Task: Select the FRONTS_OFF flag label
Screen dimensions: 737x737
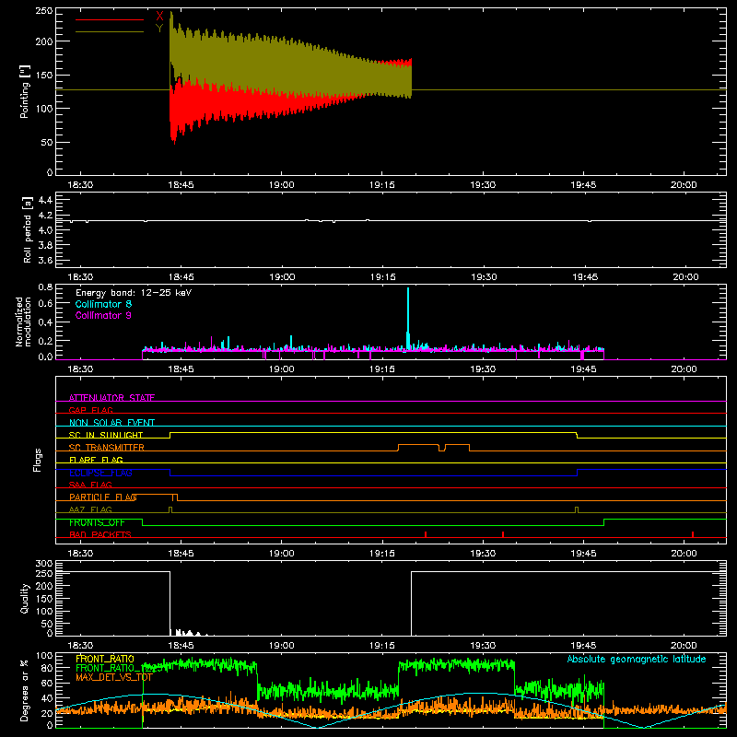Action: tap(97, 522)
